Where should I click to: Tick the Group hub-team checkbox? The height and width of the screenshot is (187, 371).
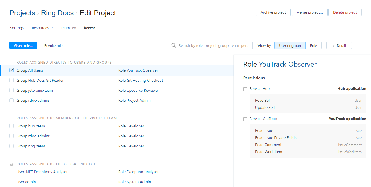pyautogui.click(x=12, y=126)
